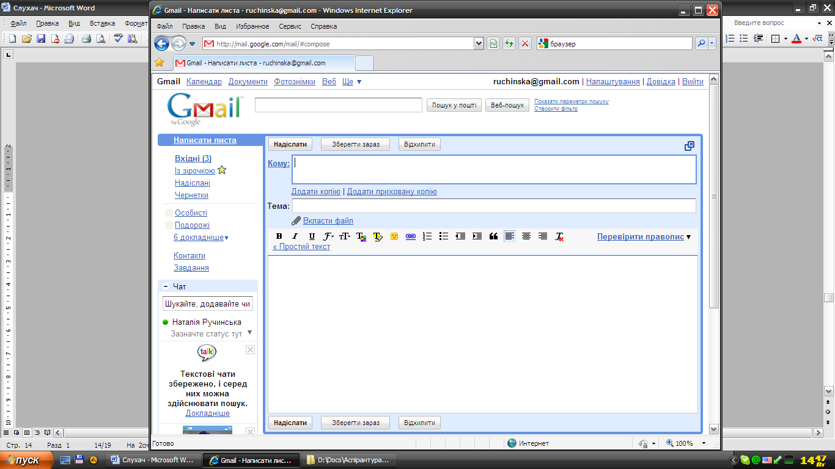Open the Справка menu in Internet Explorer
The height and width of the screenshot is (469, 835).
coord(324,27)
